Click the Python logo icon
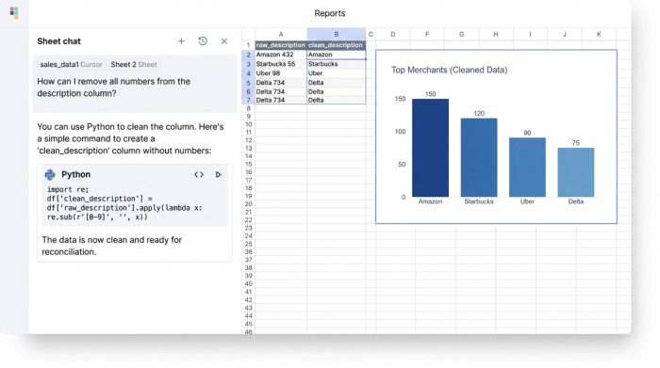 (x=50, y=174)
